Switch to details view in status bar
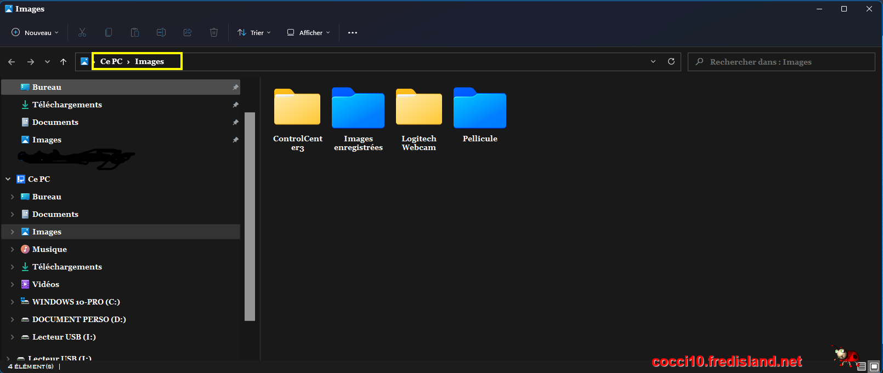883x373 pixels. tap(862, 366)
